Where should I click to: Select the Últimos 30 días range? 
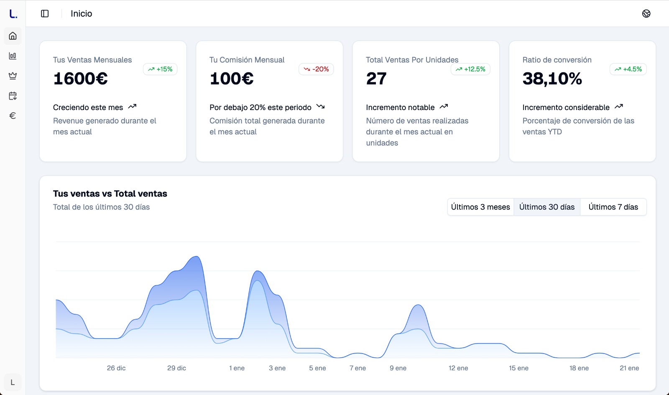point(546,207)
